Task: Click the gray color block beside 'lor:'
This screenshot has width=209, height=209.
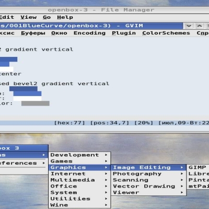Action: [36, 103]
